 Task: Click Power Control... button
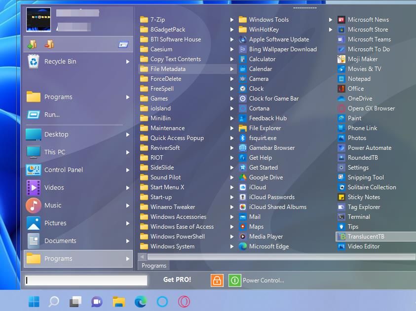click(x=263, y=280)
